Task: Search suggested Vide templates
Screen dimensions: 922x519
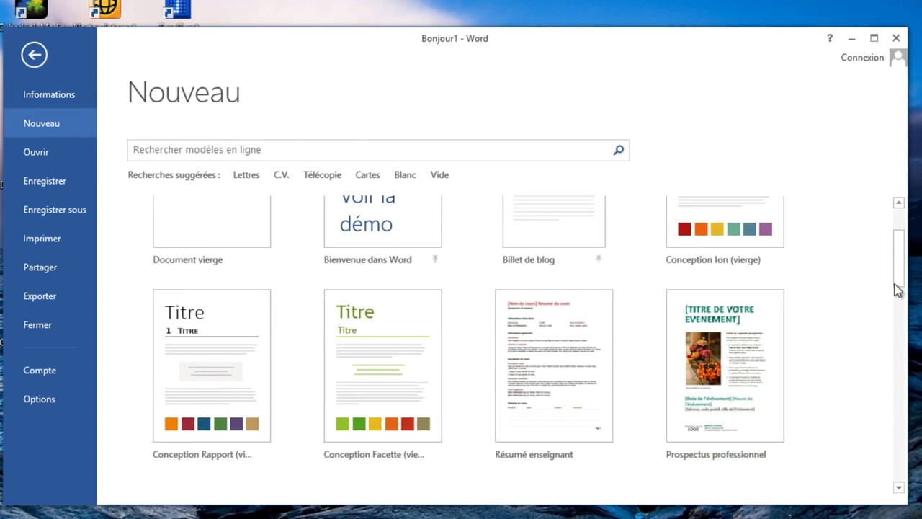Action: 439,175
